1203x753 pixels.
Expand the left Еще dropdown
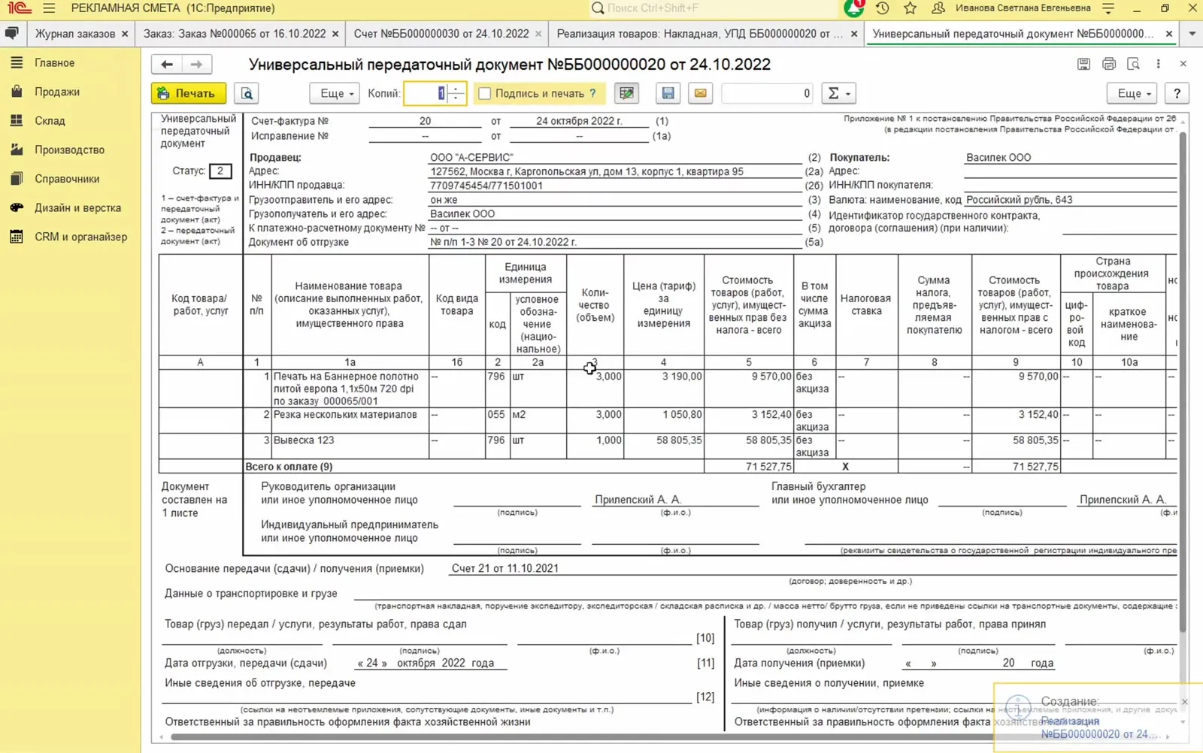pos(335,93)
